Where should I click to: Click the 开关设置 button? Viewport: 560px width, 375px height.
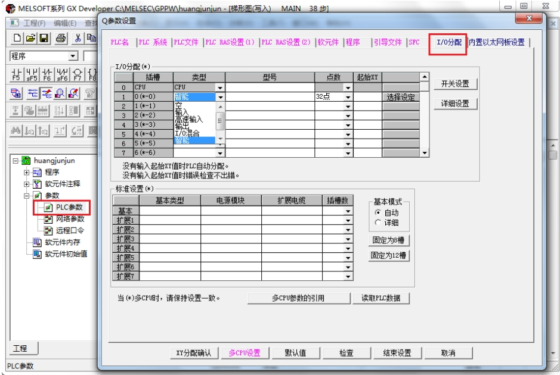[456, 84]
